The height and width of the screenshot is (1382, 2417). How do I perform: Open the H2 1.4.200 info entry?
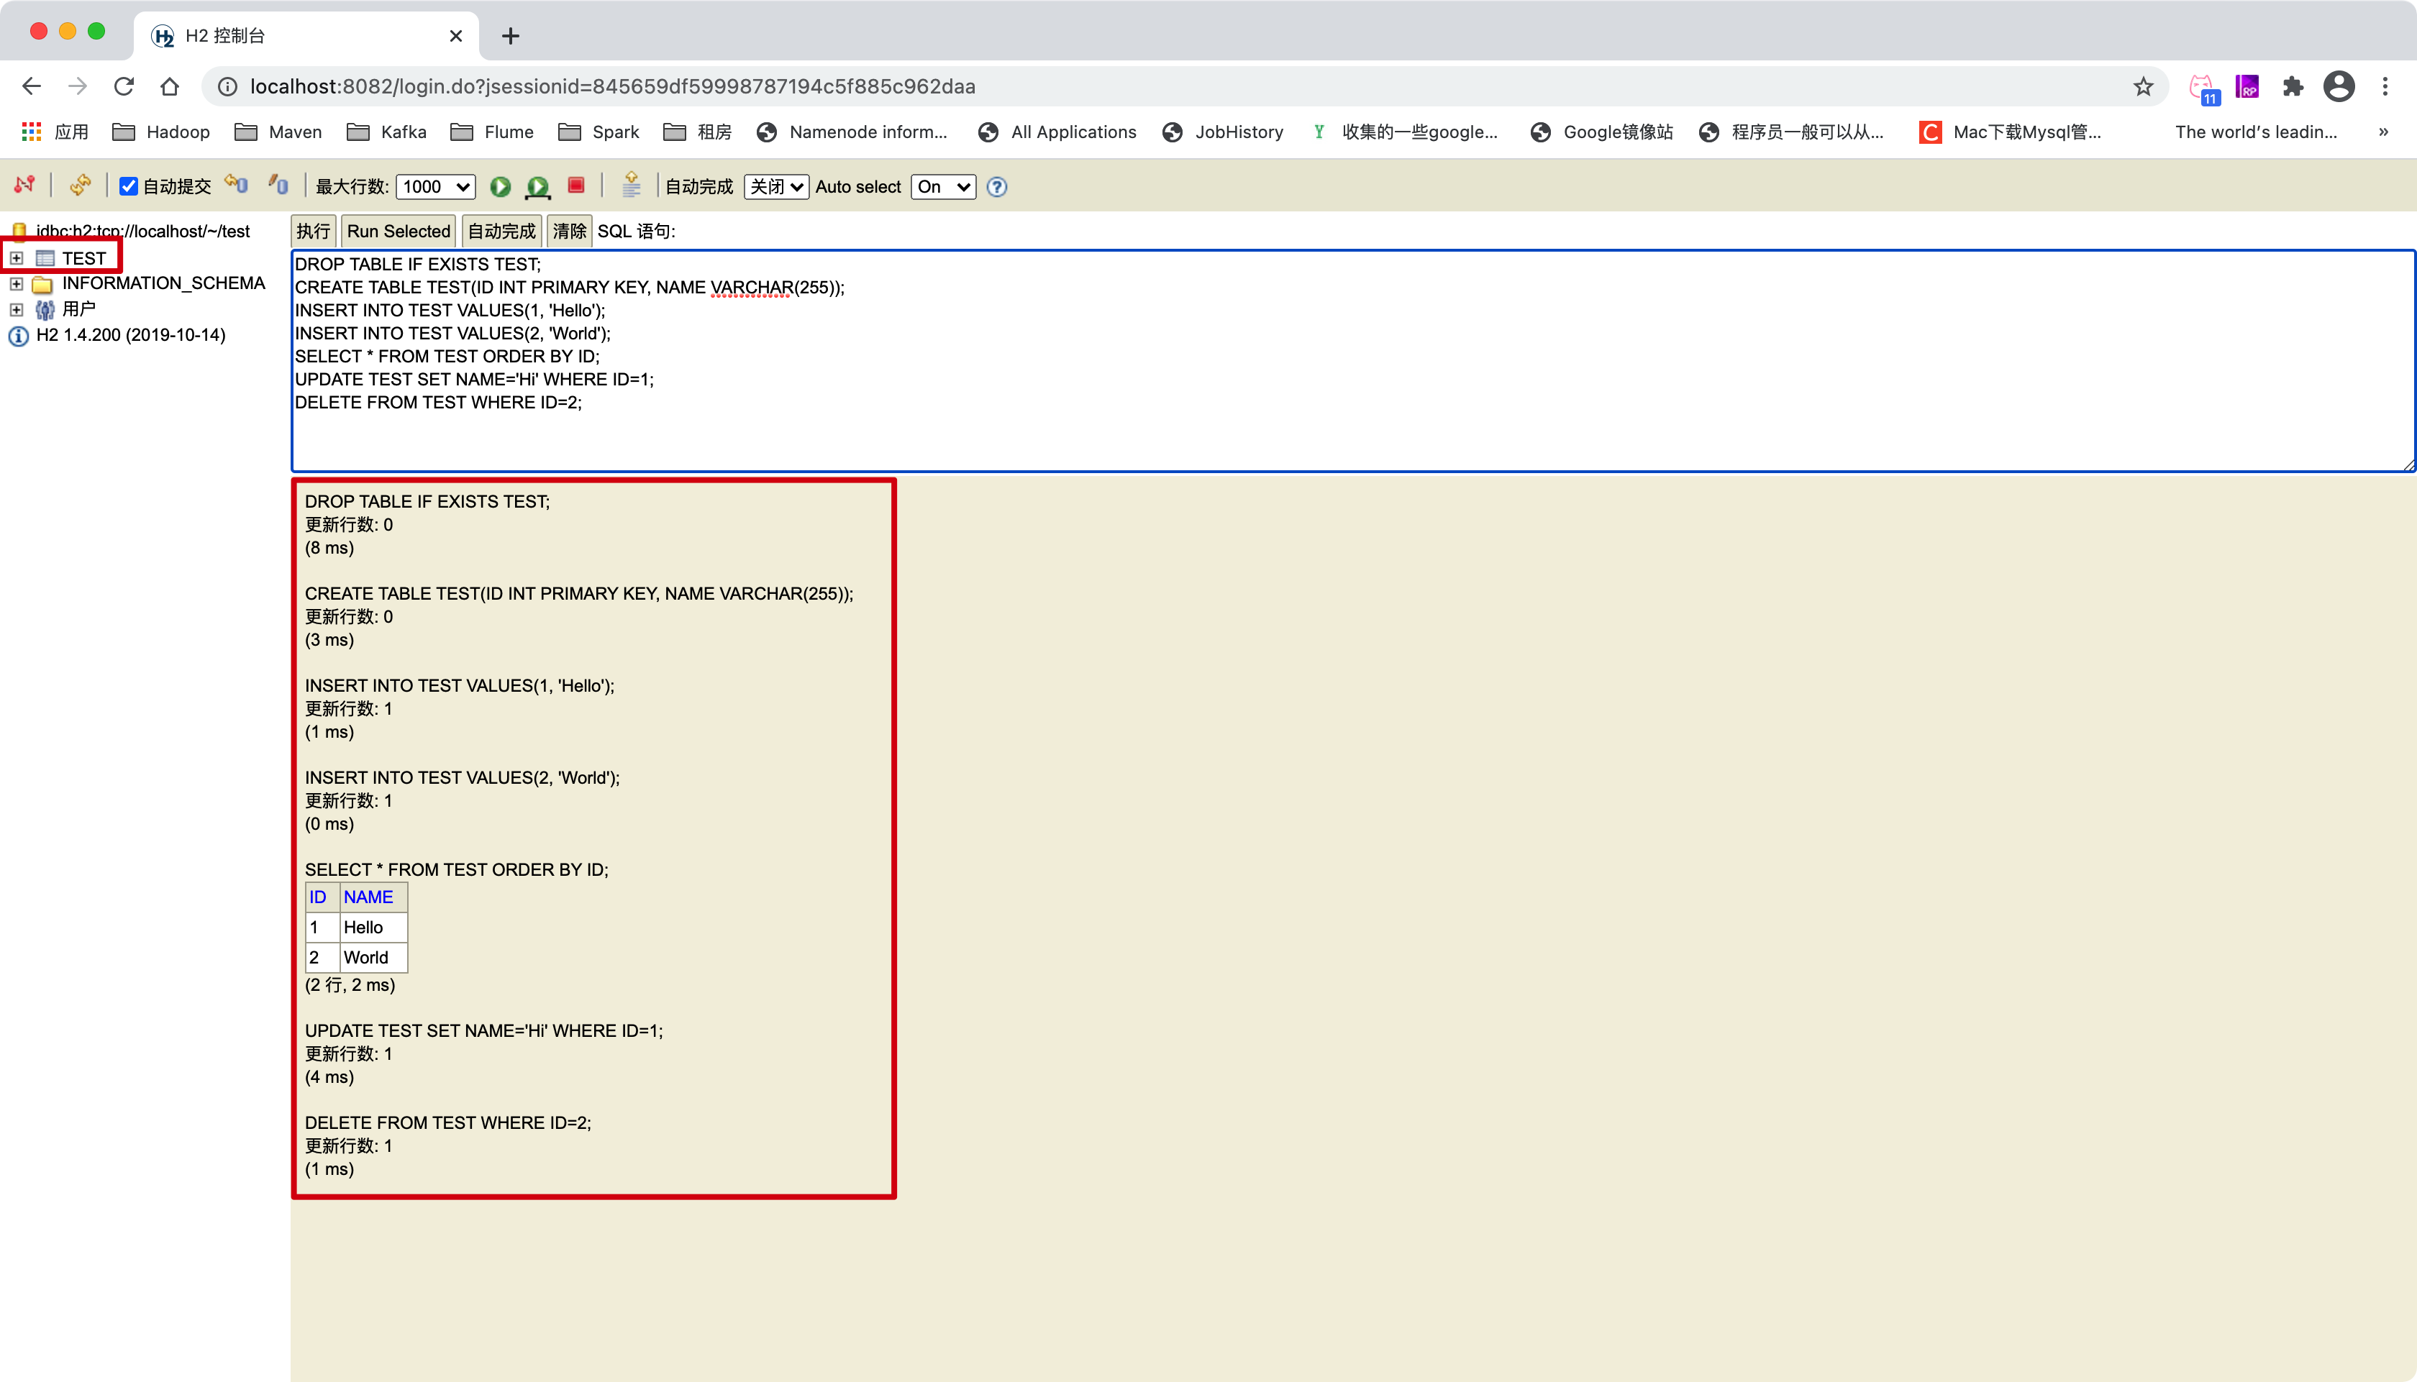tap(130, 335)
